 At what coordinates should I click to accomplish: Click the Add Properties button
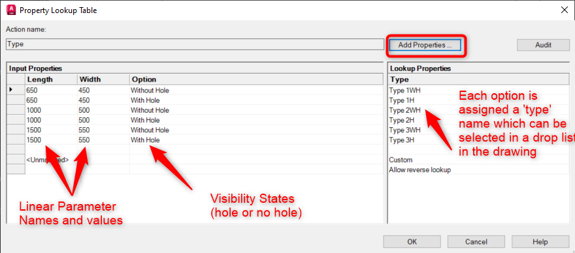click(x=424, y=45)
